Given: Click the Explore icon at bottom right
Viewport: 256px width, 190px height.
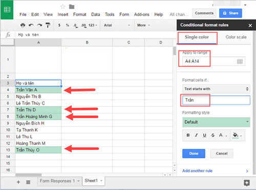Looking at the screenshot, I should point(247,183).
